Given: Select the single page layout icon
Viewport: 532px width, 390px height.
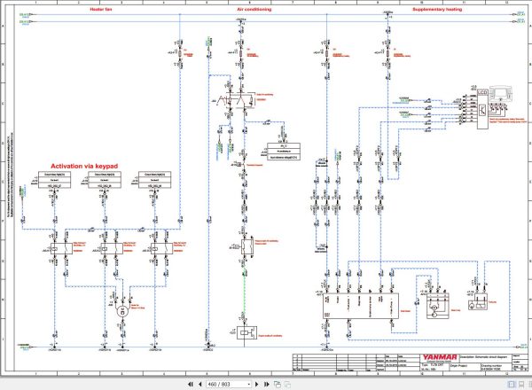Looking at the screenshot, I should 512,384.
